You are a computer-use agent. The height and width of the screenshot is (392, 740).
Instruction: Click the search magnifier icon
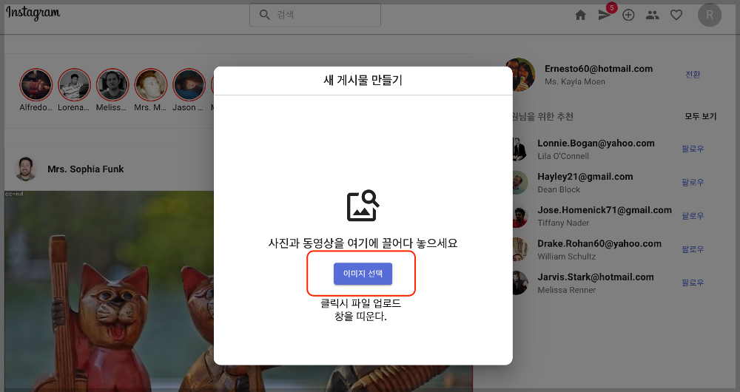[x=265, y=15]
